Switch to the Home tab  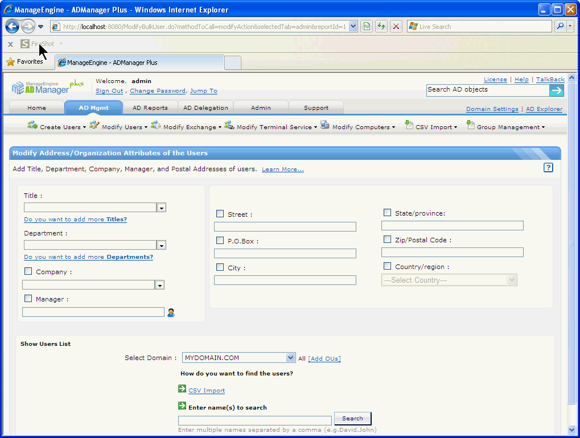pyautogui.click(x=36, y=108)
